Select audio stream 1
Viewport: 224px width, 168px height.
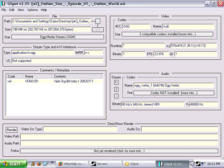pyautogui.click(x=116, y=82)
